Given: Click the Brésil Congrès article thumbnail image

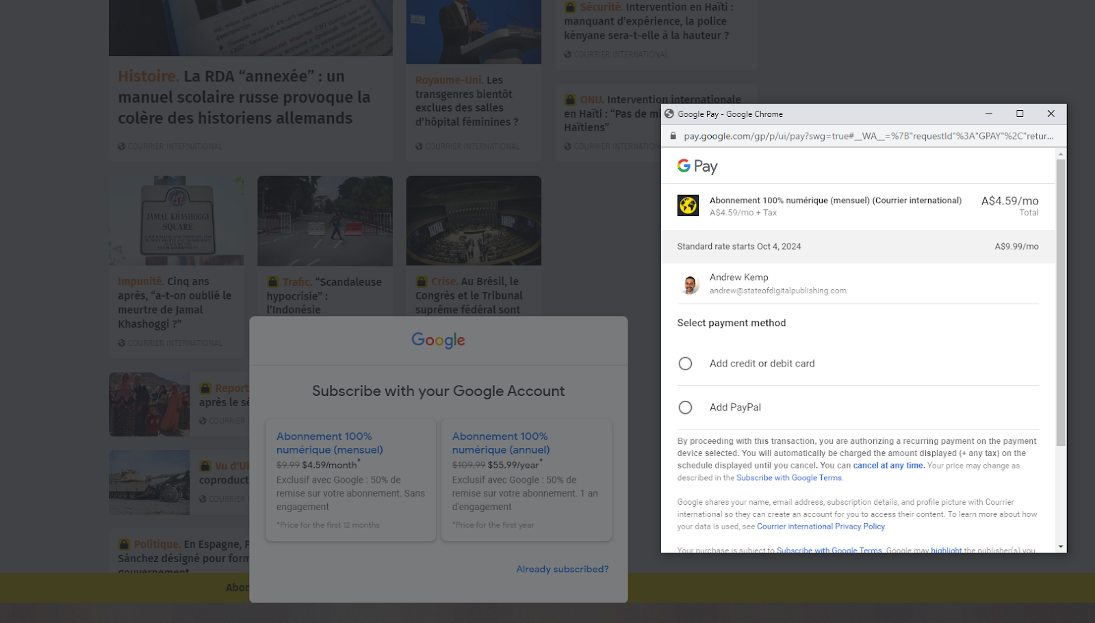Looking at the screenshot, I should 474,220.
